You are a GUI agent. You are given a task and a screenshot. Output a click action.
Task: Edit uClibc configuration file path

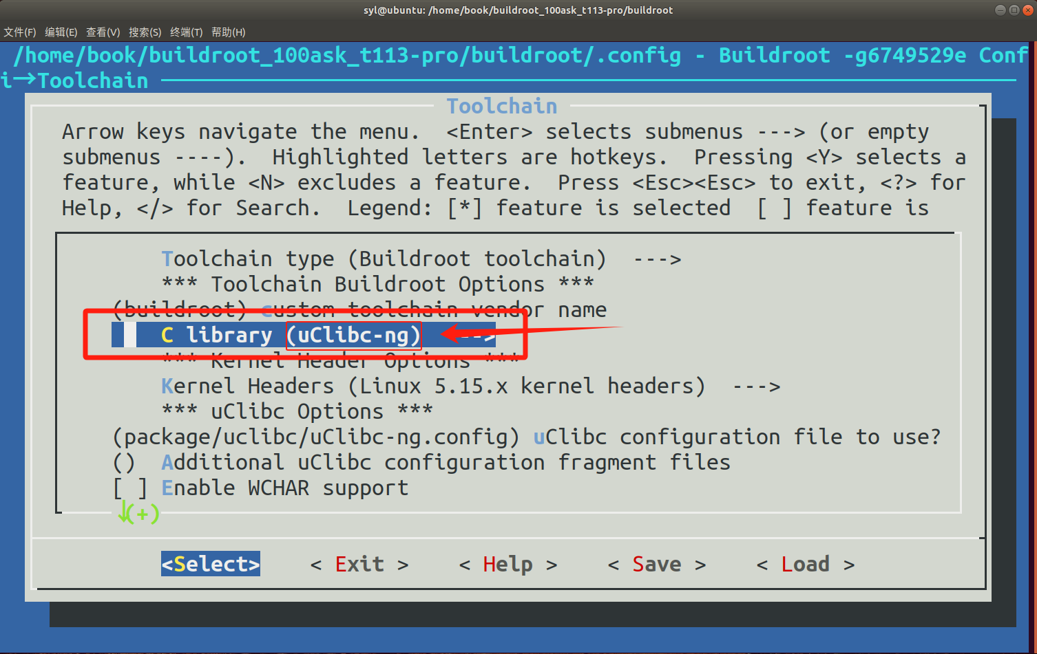(525, 437)
